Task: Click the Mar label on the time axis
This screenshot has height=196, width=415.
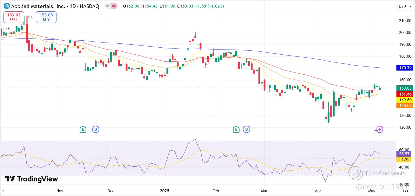Action: point(264,191)
